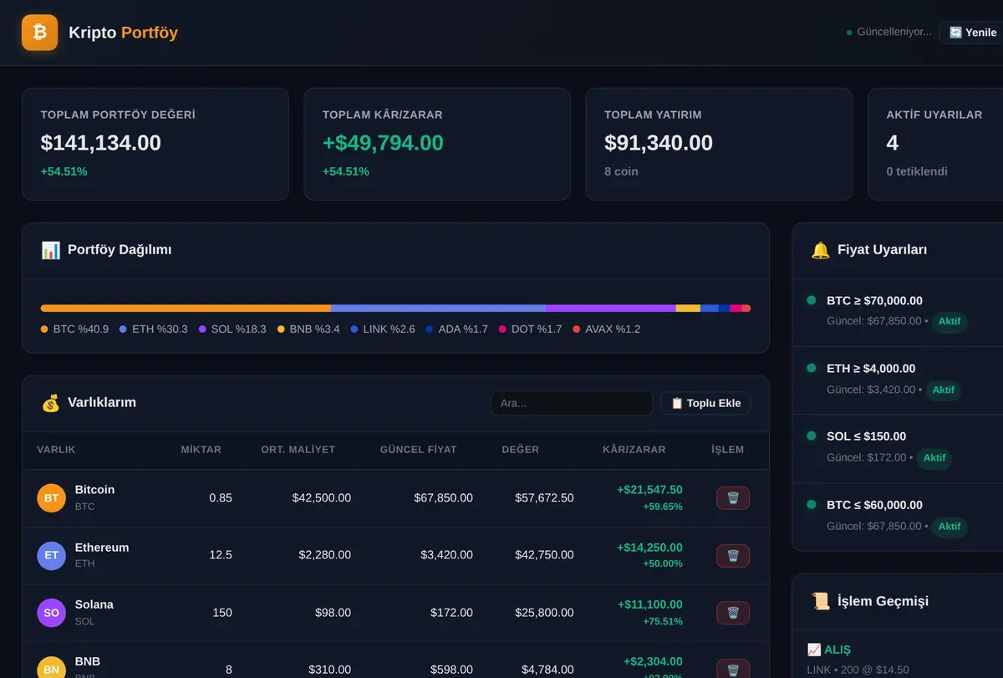Click the SOL %18.3 legend item

(232, 329)
